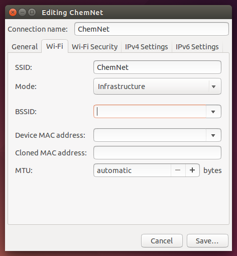This screenshot has height=256, width=237.
Task: Focus the Cloned MAC address field
Action: tap(157, 153)
